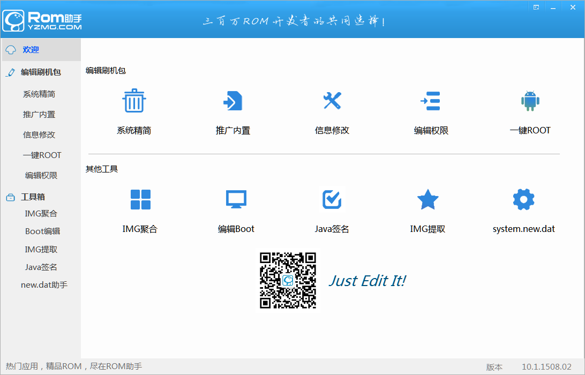Select the 欢迎 sidebar tab
Screen dimensions: 585x375
coord(41,50)
